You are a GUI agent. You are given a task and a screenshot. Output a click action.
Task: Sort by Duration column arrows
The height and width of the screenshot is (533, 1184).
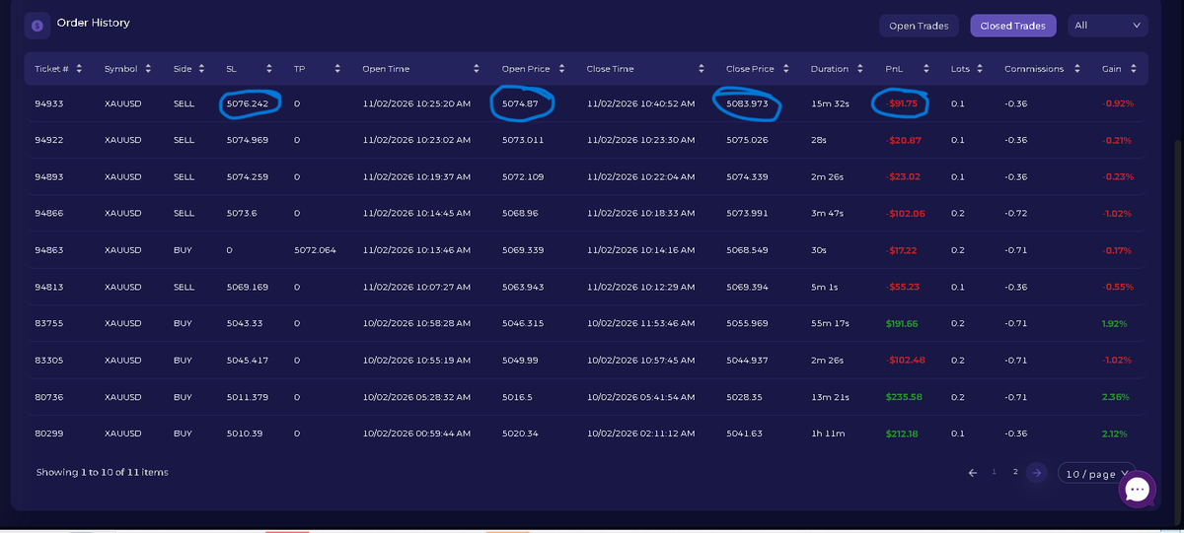point(859,69)
